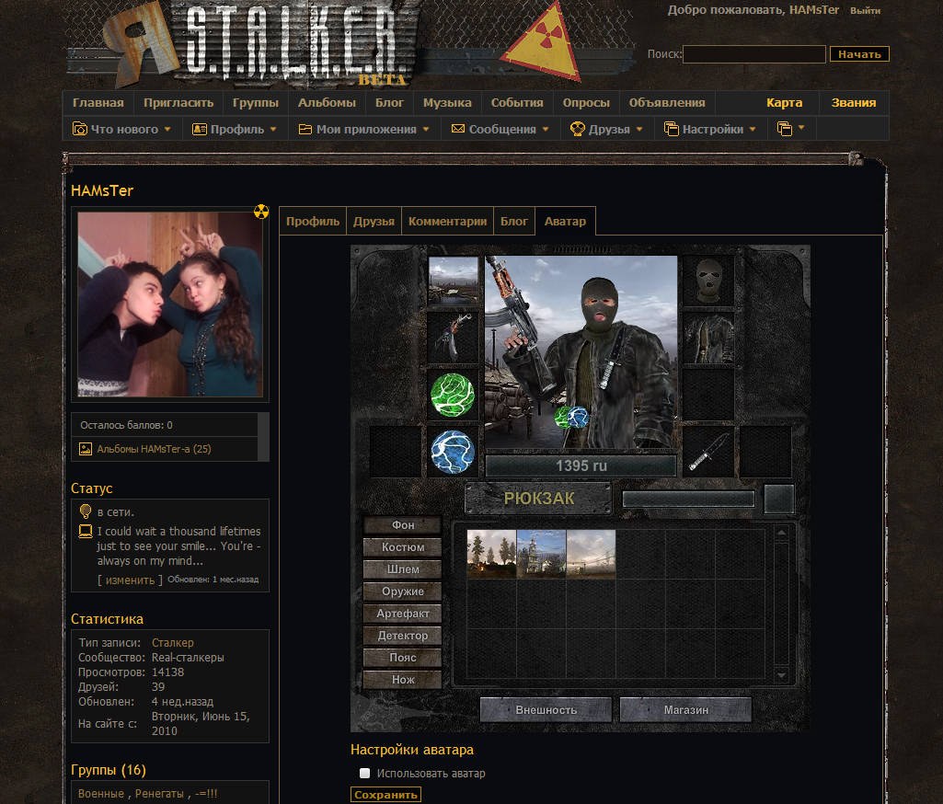The image size is (943, 804).
Task: Open Главная in the main menu
Action: point(98,102)
